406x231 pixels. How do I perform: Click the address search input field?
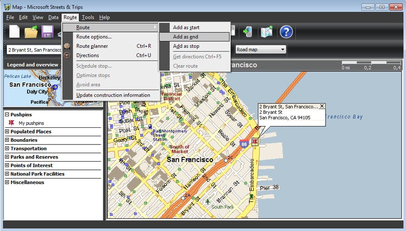pos(34,50)
